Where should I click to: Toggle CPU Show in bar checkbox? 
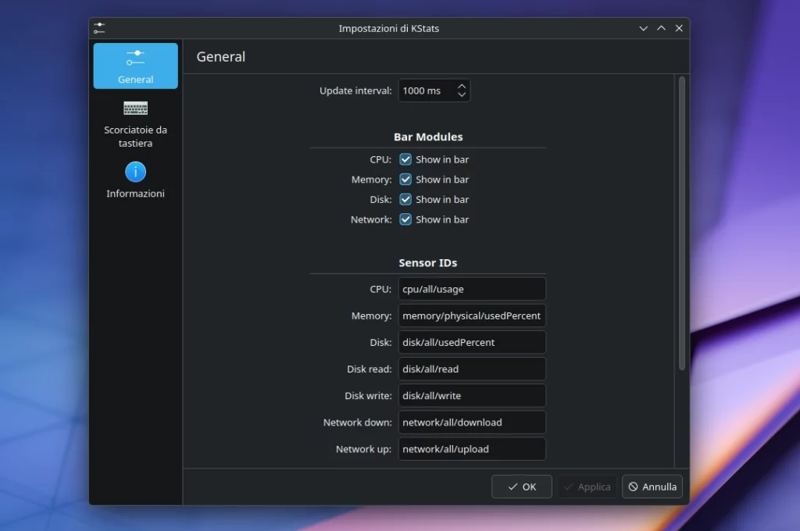point(405,159)
